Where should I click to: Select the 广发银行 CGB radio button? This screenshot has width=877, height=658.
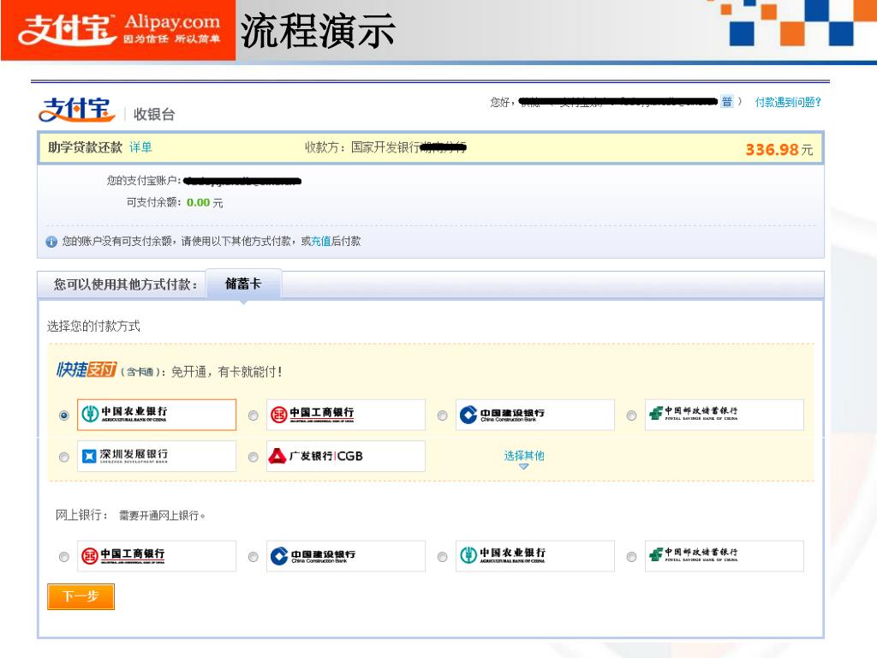(x=254, y=458)
